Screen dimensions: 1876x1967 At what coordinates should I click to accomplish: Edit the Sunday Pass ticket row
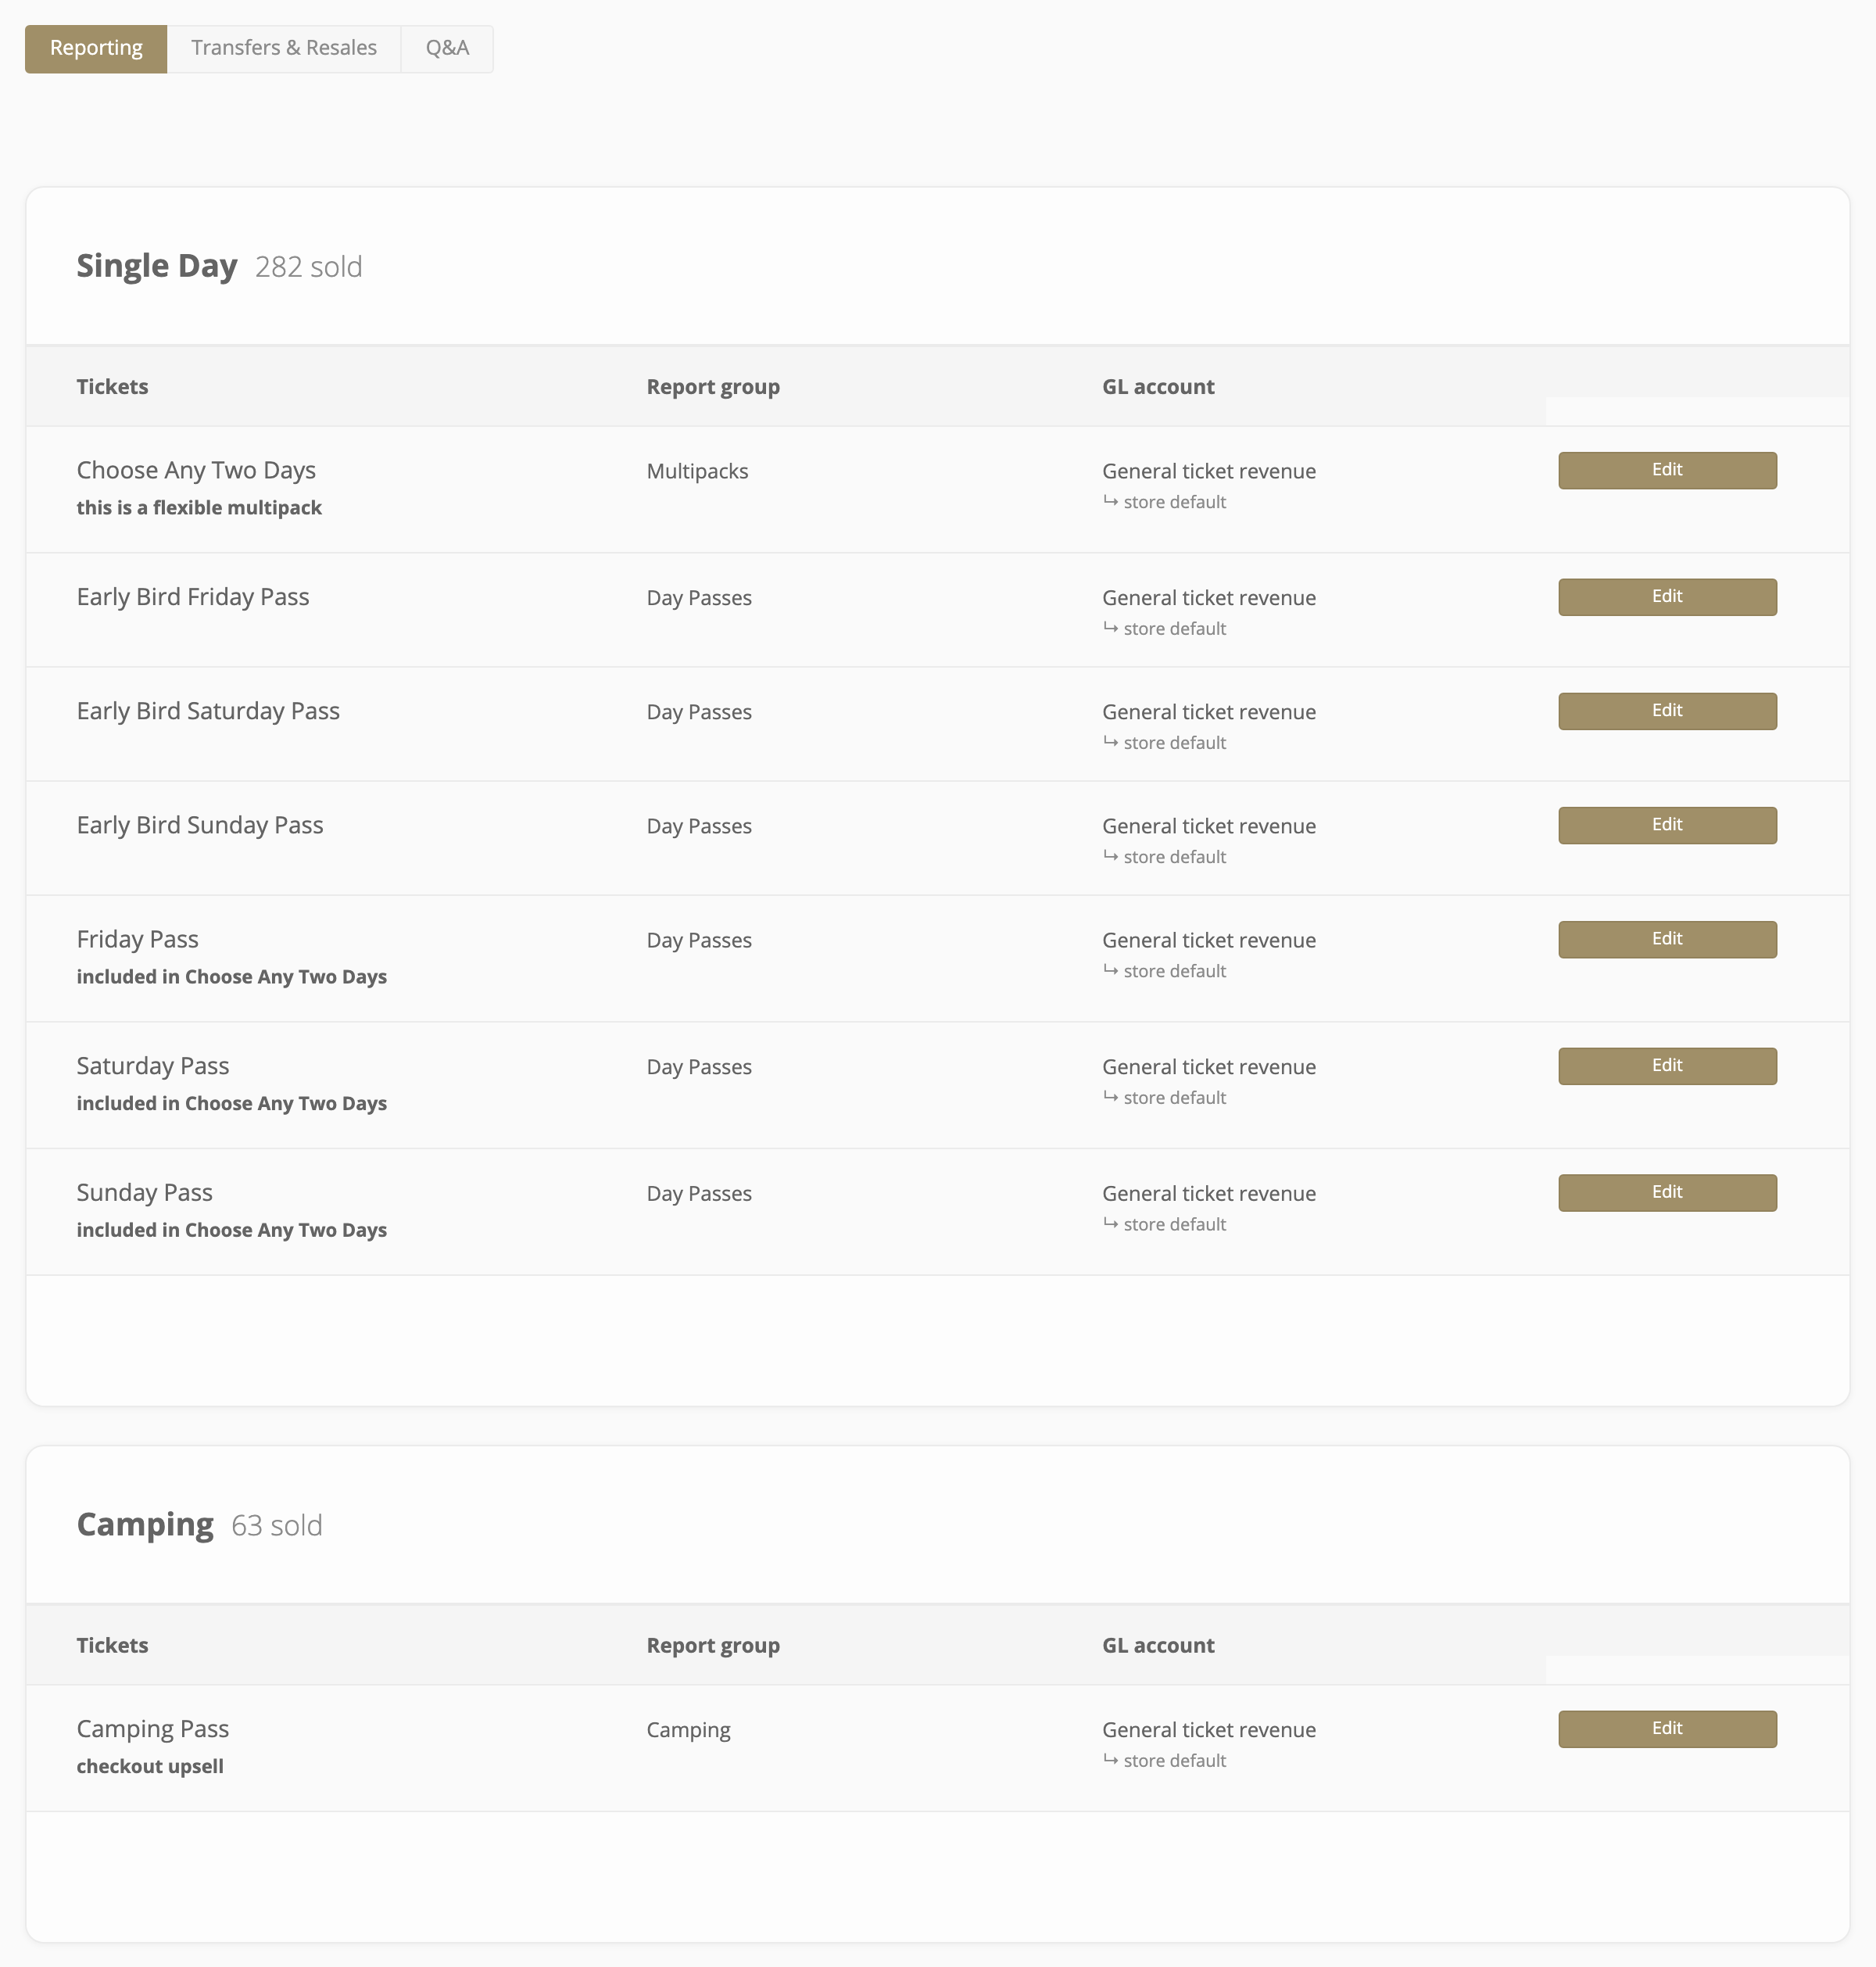point(1667,1192)
